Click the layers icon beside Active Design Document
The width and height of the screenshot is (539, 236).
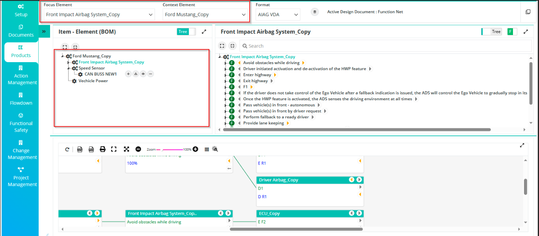pos(315,12)
